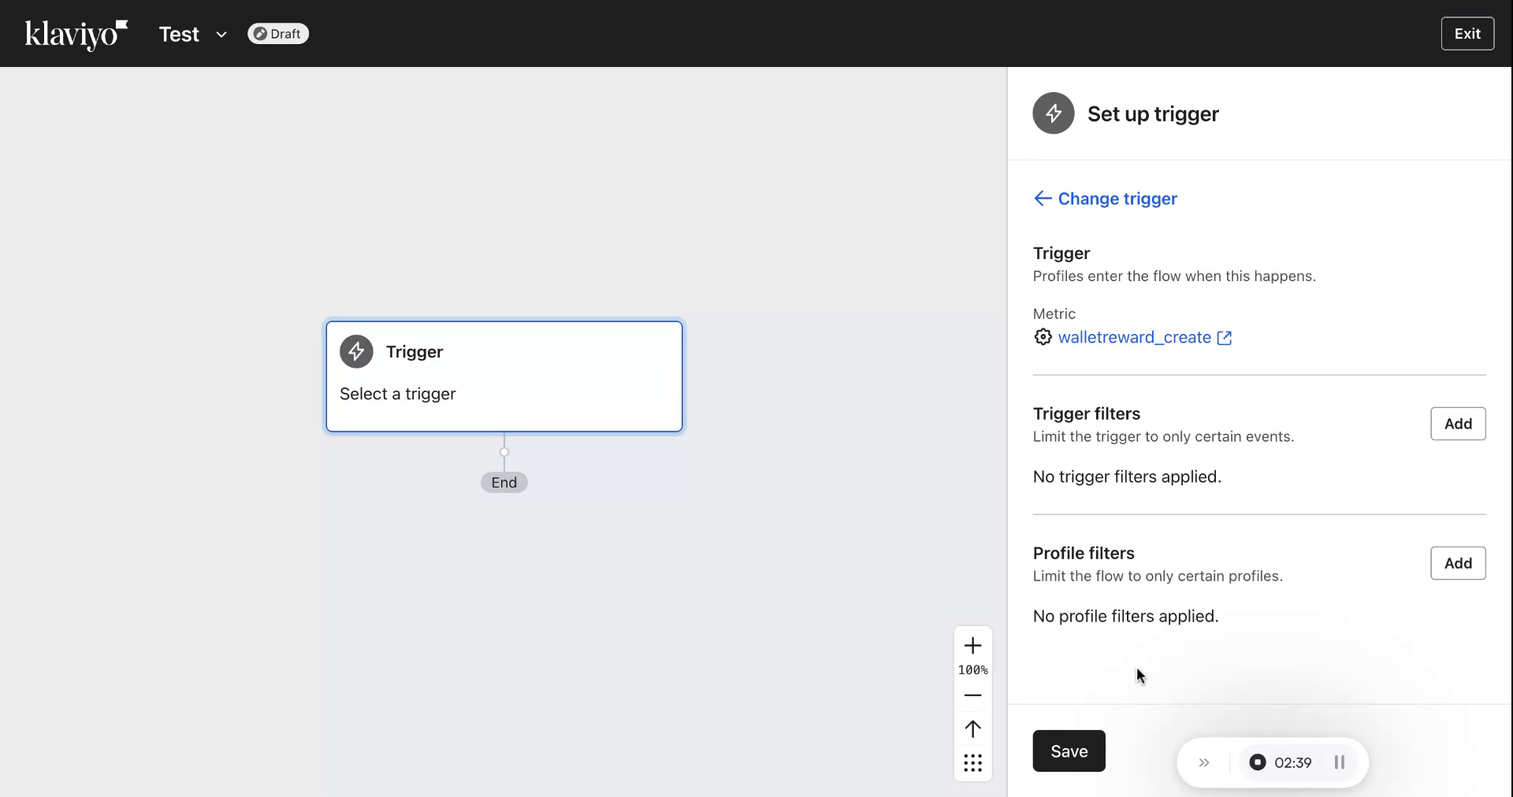Zoom in with the plus icon
The image size is (1513, 797).
(x=972, y=646)
